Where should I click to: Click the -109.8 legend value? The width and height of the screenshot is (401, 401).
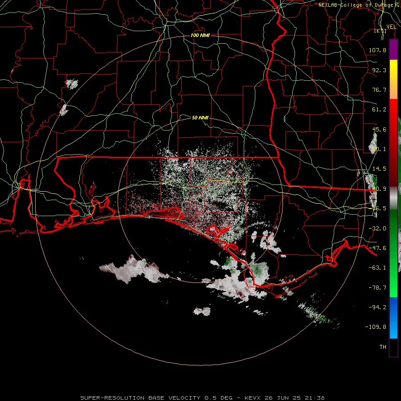click(376, 327)
